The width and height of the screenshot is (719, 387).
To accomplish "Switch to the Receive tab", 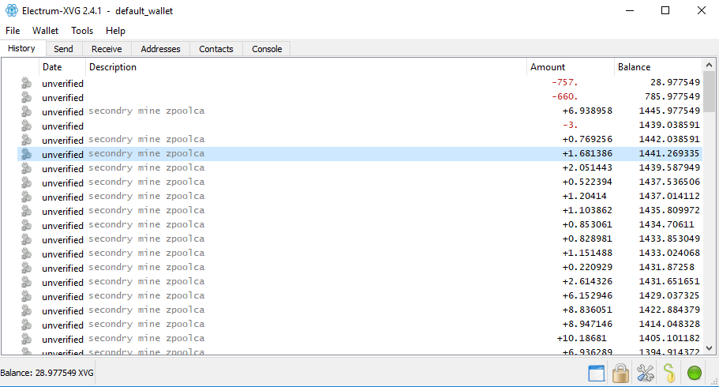I will (x=107, y=49).
